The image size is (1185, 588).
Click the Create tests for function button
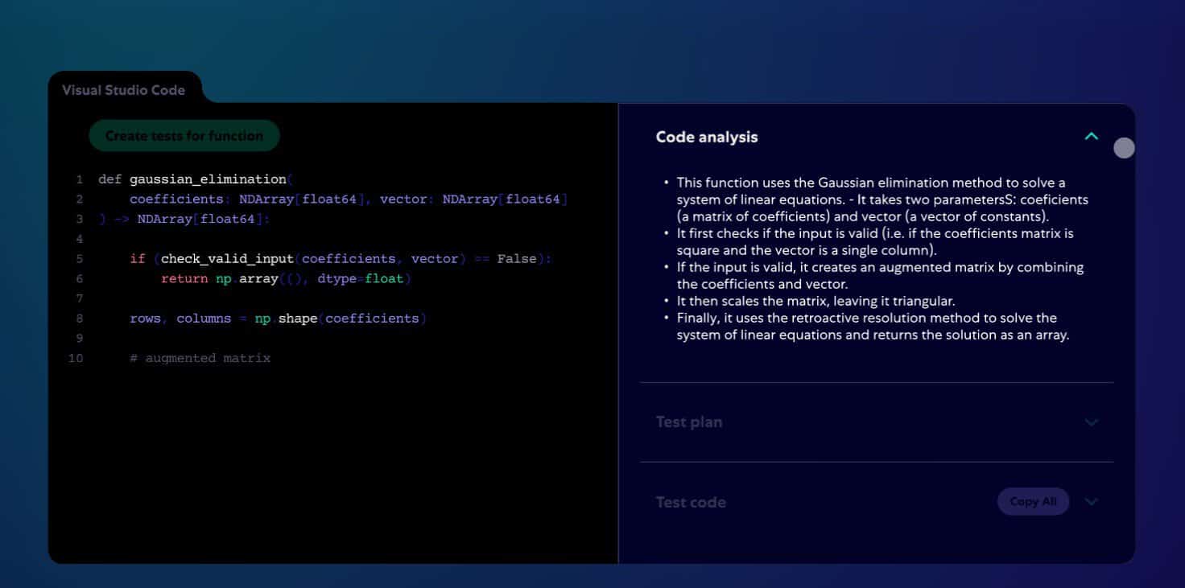(184, 136)
